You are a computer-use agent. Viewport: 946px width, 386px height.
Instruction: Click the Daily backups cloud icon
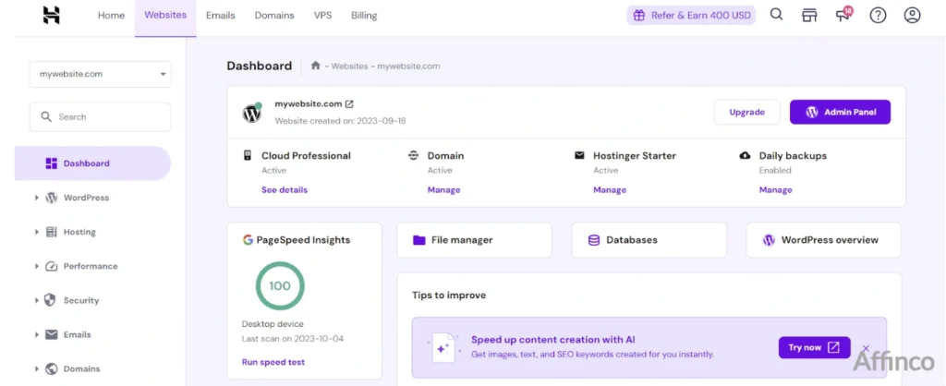[746, 156]
